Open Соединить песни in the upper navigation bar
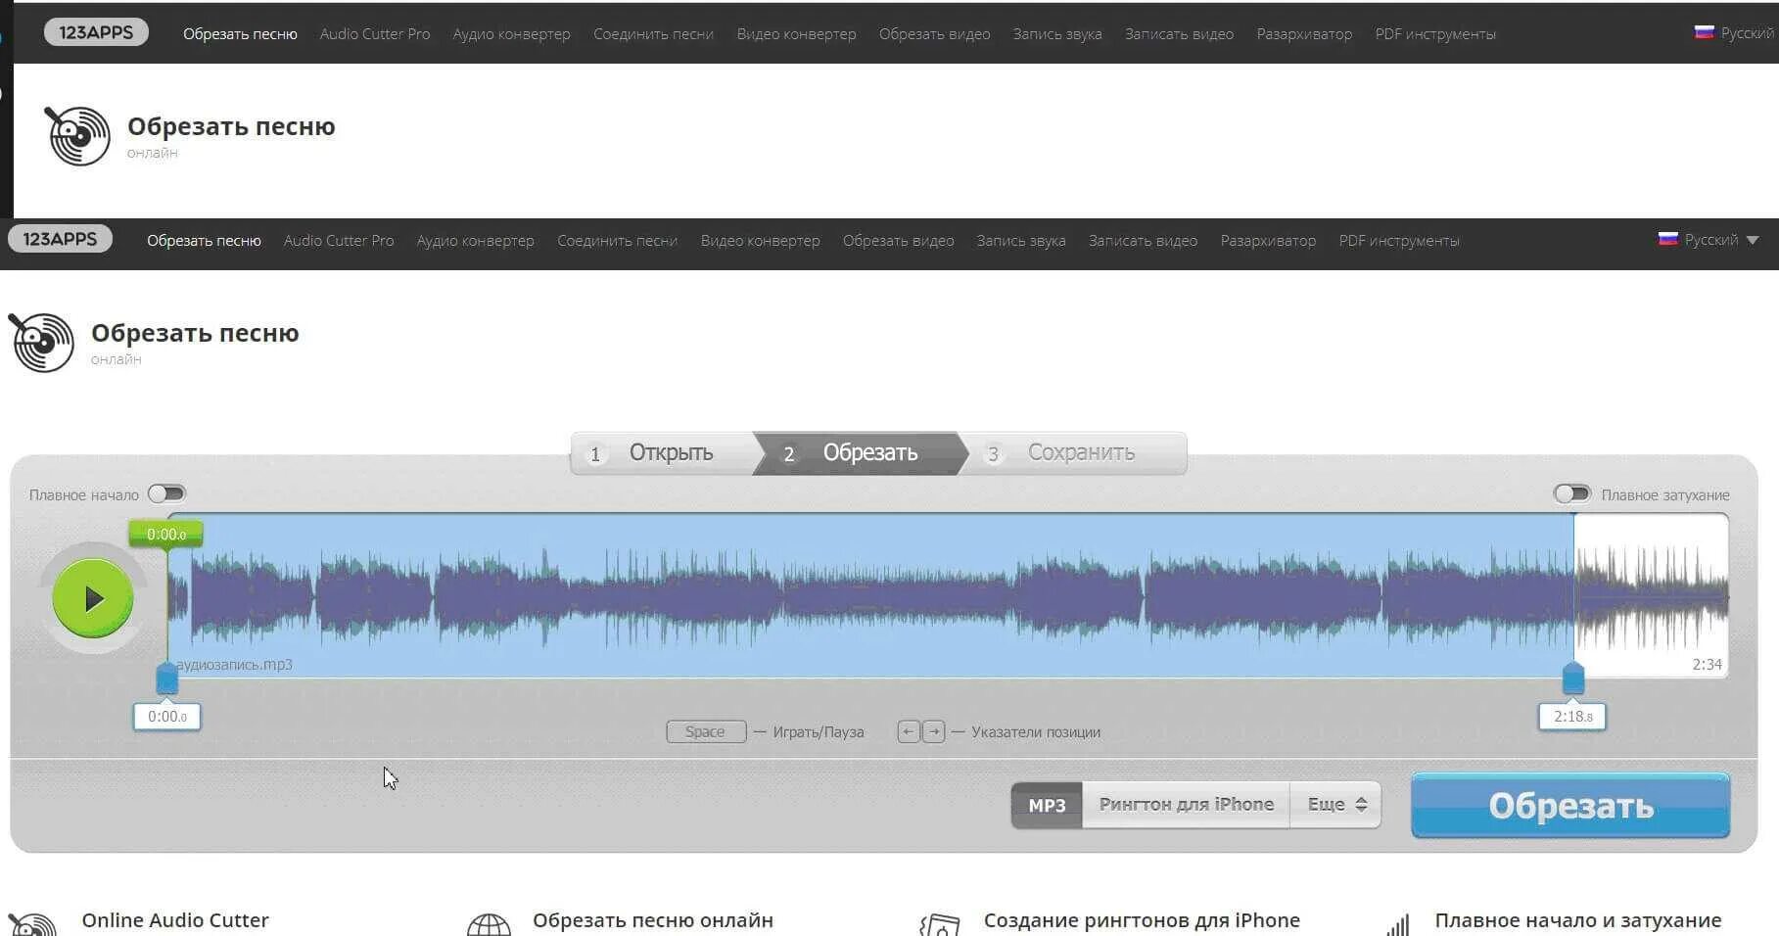This screenshot has width=1779, height=936. (653, 33)
